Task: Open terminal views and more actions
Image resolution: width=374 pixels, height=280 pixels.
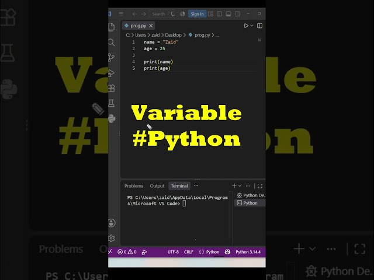Action: tap(248, 186)
